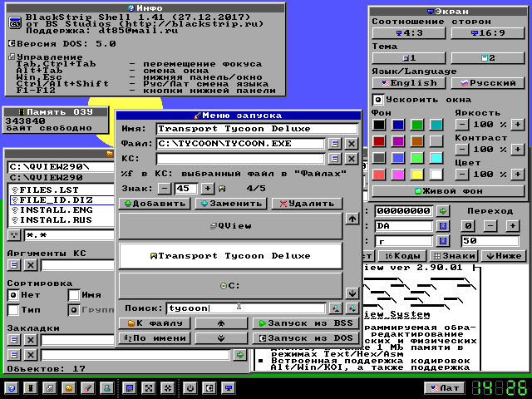
Task: Click the expand-arrows icon in bottom panel
Action: pyautogui.click(x=149, y=388)
